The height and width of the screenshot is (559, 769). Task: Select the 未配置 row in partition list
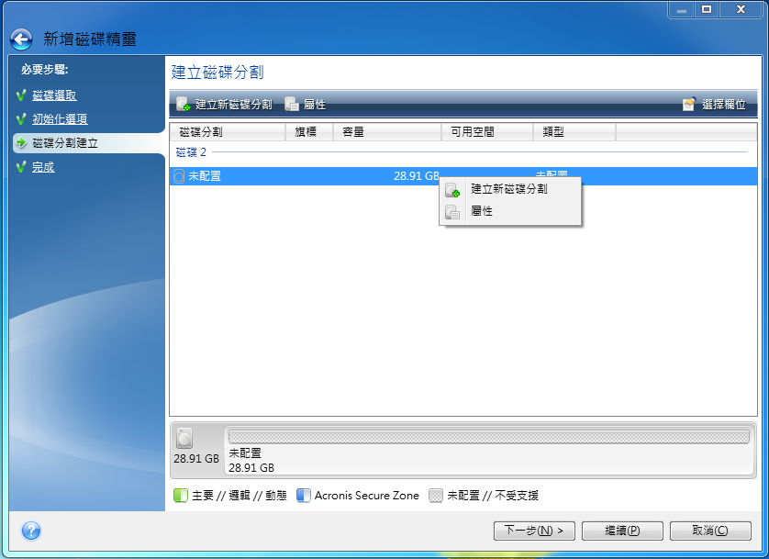[x=463, y=176]
